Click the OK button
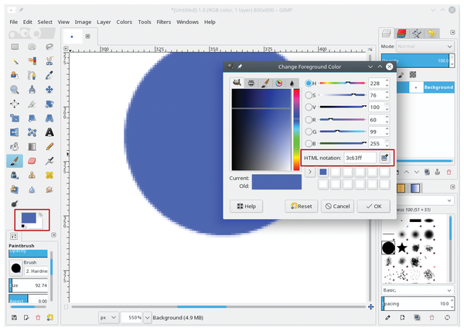Screen dimensions: 464x331 (374, 206)
